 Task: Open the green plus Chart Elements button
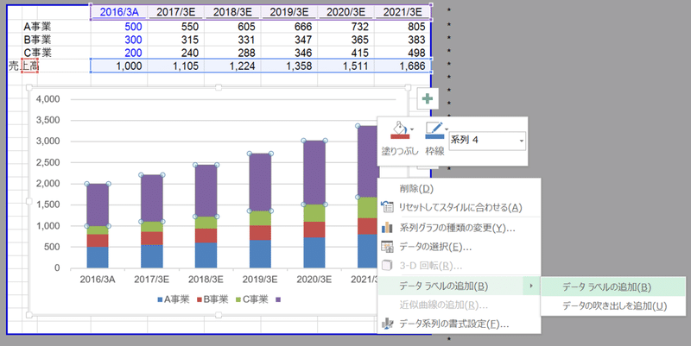428,98
